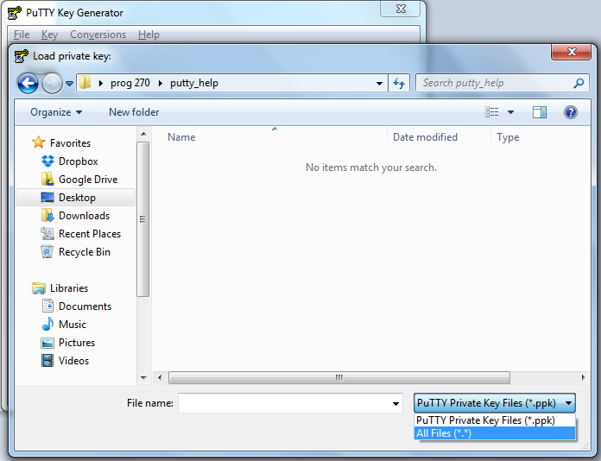The height and width of the screenshot is (461, 601).
Task: Open the Music library
Action: click(x=72, y=325)
